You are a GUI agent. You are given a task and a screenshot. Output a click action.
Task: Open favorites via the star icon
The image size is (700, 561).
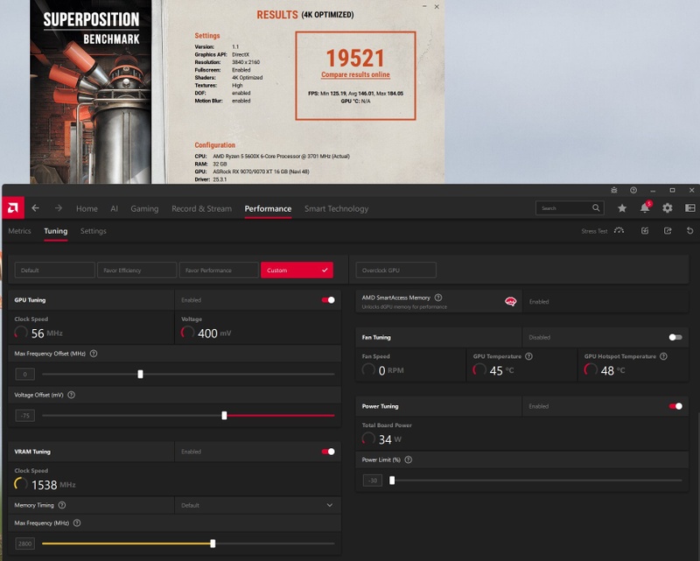(622, 208)
